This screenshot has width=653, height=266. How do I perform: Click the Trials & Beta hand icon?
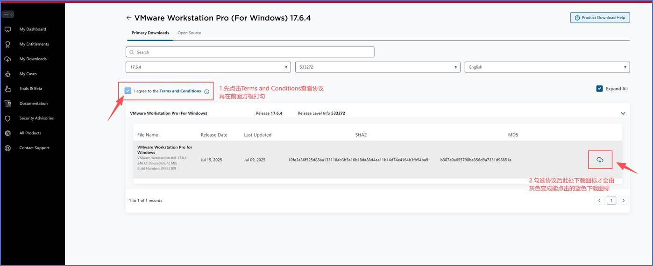click(7, 89)
